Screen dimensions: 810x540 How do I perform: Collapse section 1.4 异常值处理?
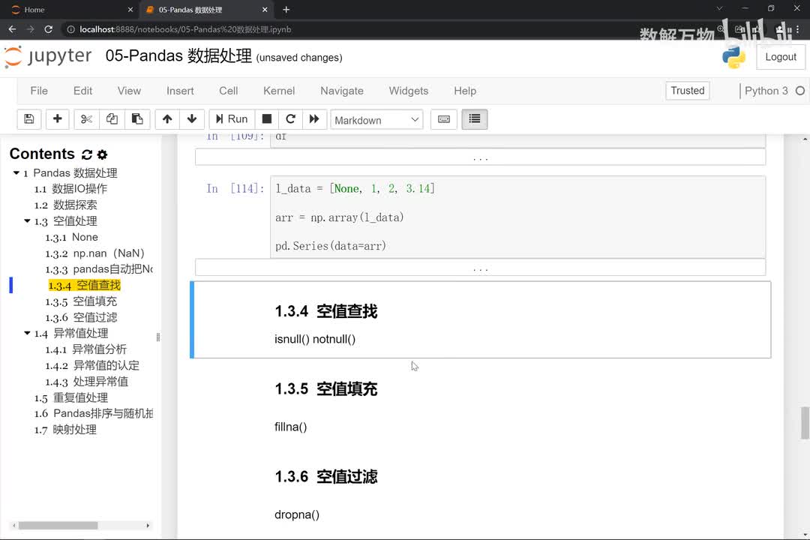[x=27, y=333]
